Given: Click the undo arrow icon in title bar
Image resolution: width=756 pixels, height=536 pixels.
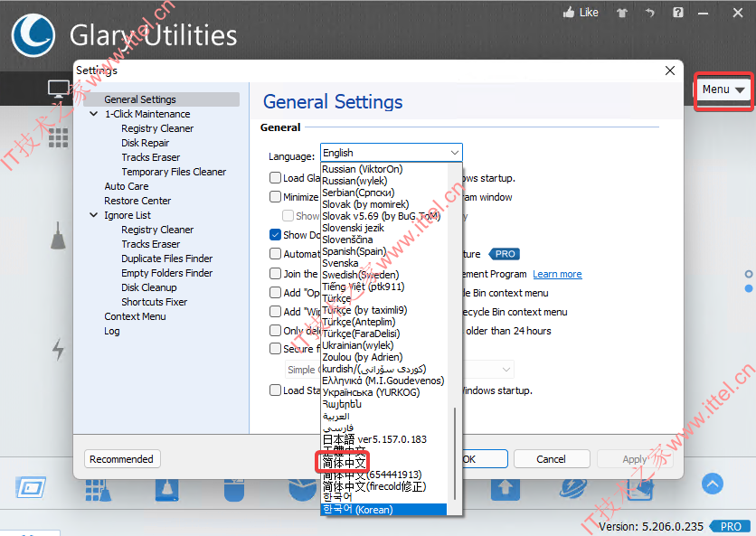Looking at the screenshot, I should (650, 13).
